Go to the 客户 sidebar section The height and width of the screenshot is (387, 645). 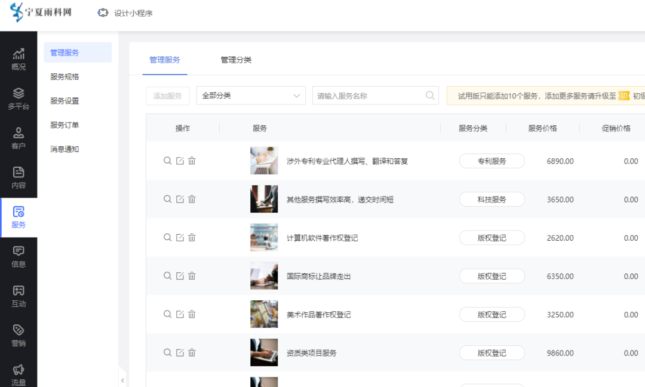19,138
